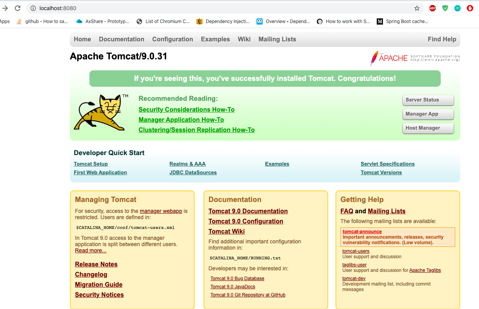Bookmark this page with the star icon
The width and height of the screenshot is (479, 309).
pos(417,8)
